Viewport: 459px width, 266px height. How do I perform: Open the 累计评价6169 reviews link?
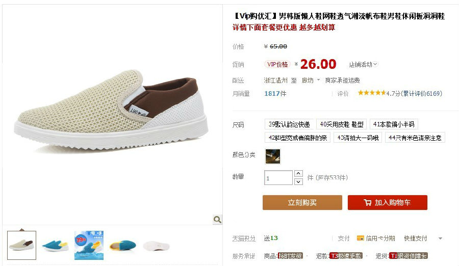point(423,93)
